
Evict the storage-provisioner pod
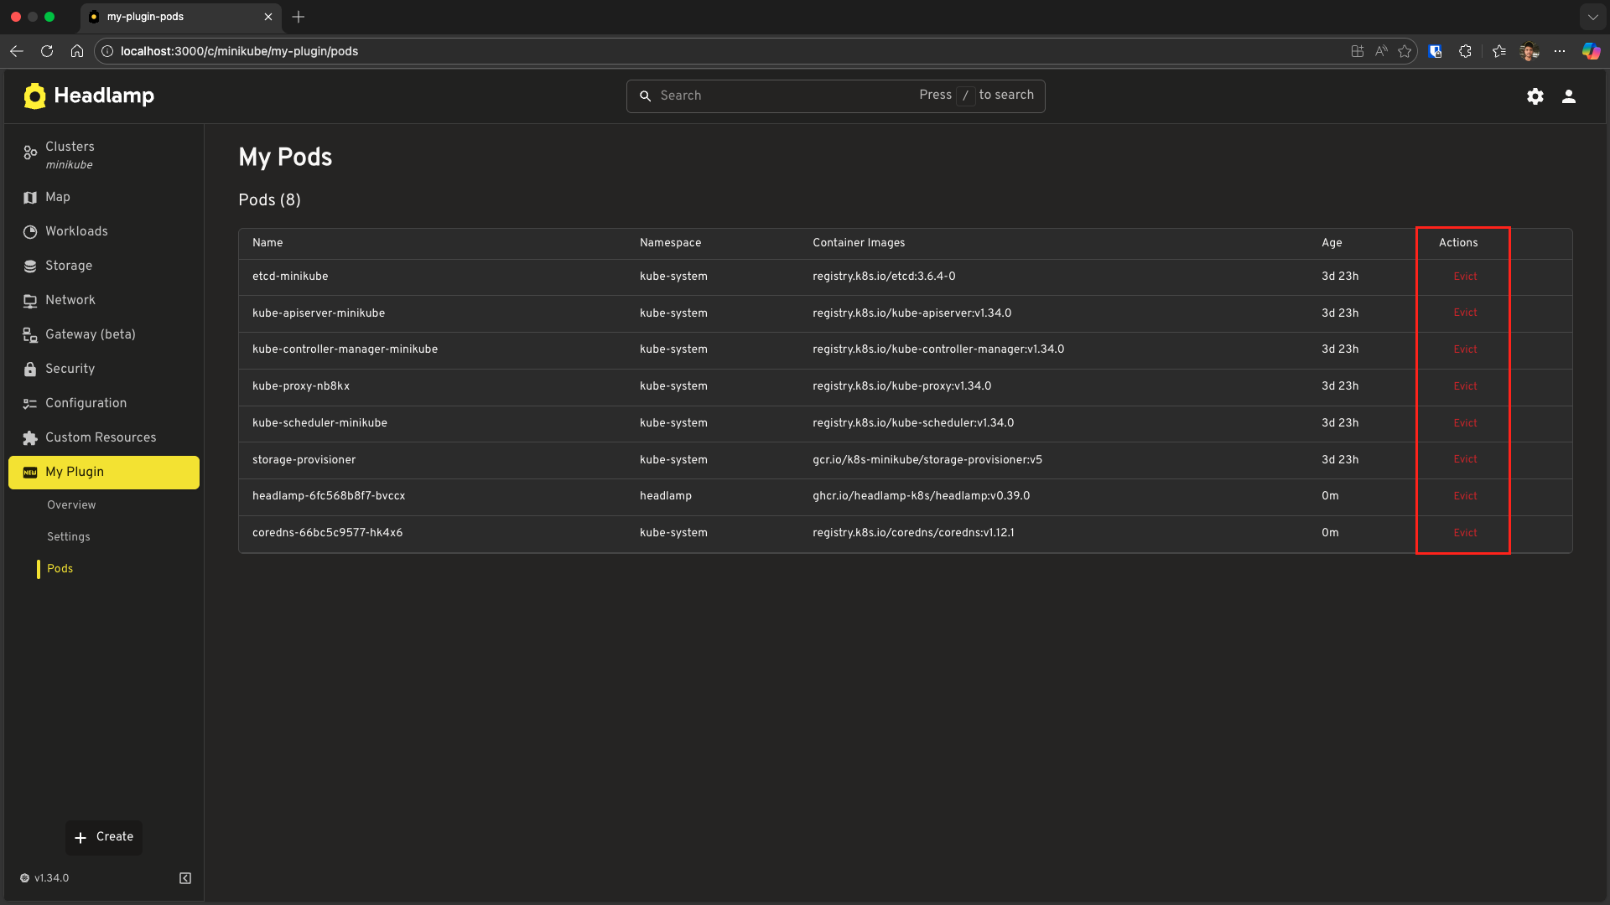pyautogui.click(x=1465, y=459)
